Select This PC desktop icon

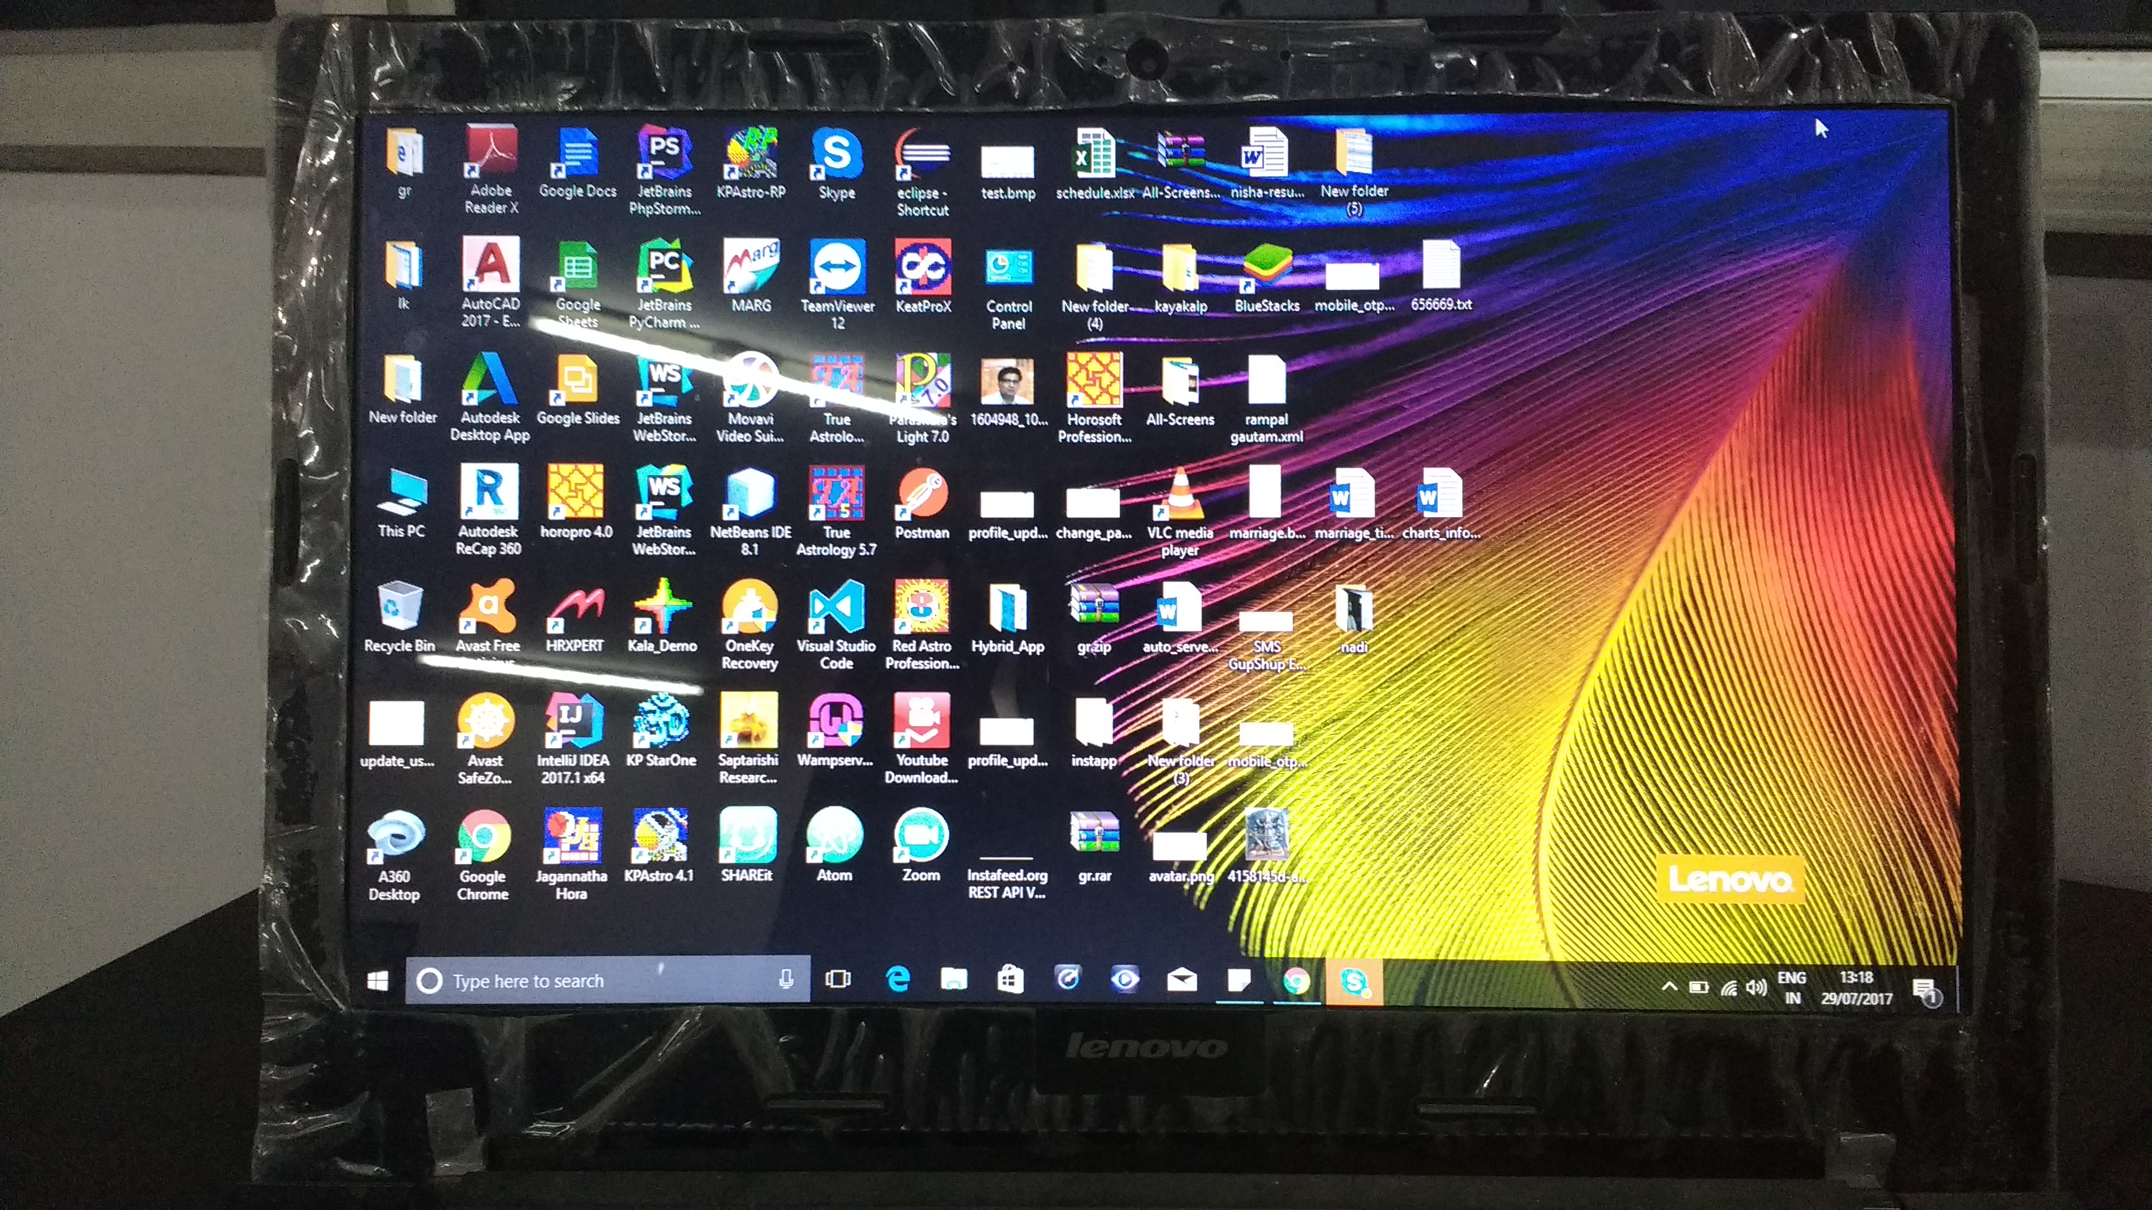402,504
